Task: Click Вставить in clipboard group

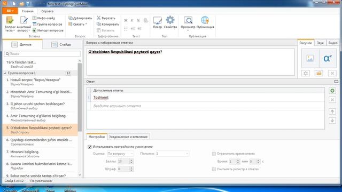Action: pyautogui.click(x=106, y=30)
